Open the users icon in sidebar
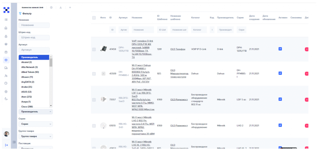This screenshot has width=317, height=149. [x=6, y=76]
